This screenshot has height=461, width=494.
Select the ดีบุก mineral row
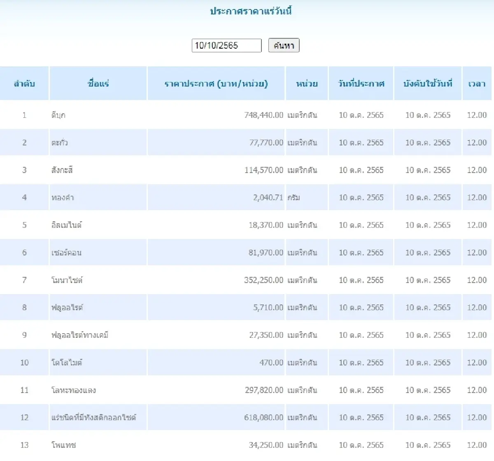(x=165, y=115)
